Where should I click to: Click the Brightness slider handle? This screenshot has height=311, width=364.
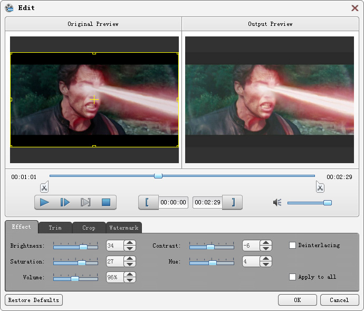click(x=83, y=247)
